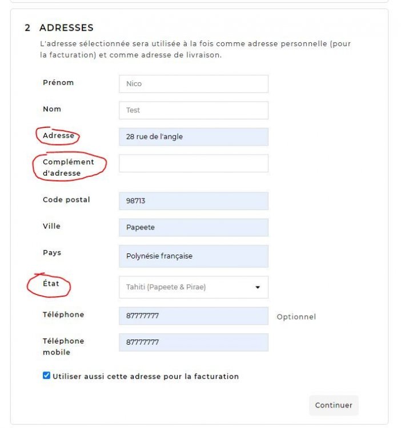Image resolution: width=401 pixels, height=428 pixels.
Task: Click the État label text
Action: point(51,284)
